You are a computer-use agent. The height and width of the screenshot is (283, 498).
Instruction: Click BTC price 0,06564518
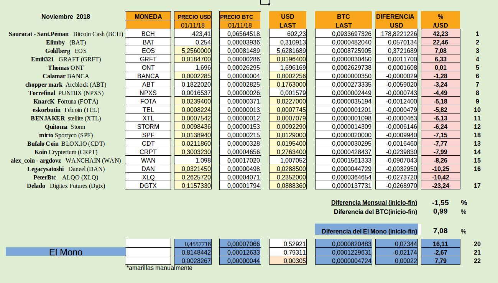240,34
